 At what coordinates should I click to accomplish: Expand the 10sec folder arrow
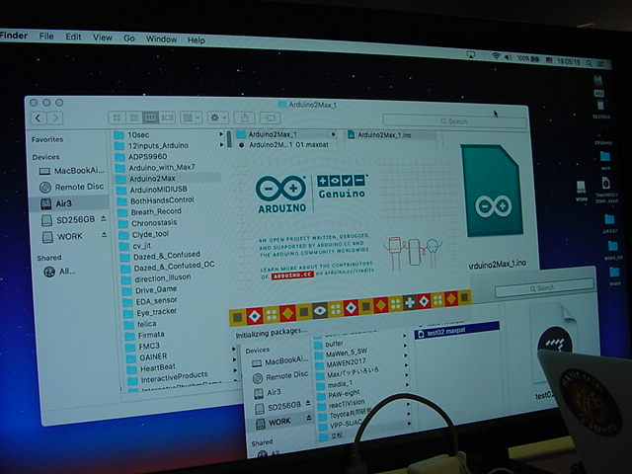pyautogui.click(x=221, y=134)
